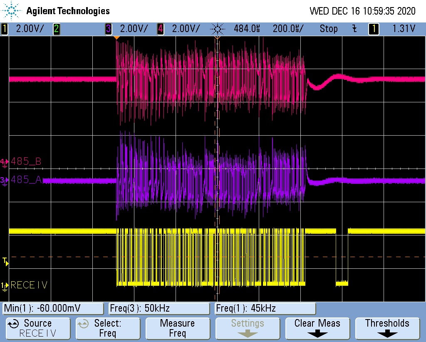Click the Freq(1): 45kHz measurement

coord(265,308)
